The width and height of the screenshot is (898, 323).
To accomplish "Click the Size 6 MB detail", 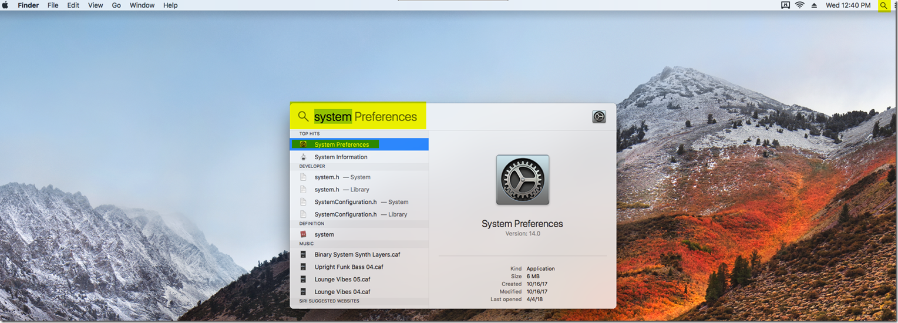I will coord(525,276).
